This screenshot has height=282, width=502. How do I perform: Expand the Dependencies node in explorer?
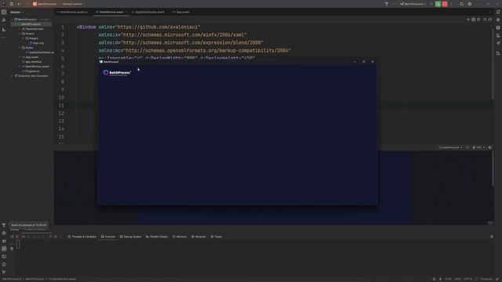click(20, 29)
